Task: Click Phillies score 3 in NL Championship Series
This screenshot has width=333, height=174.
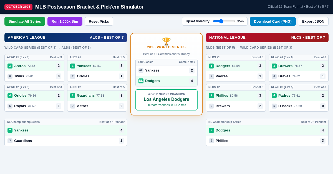Action: [323, 141]
